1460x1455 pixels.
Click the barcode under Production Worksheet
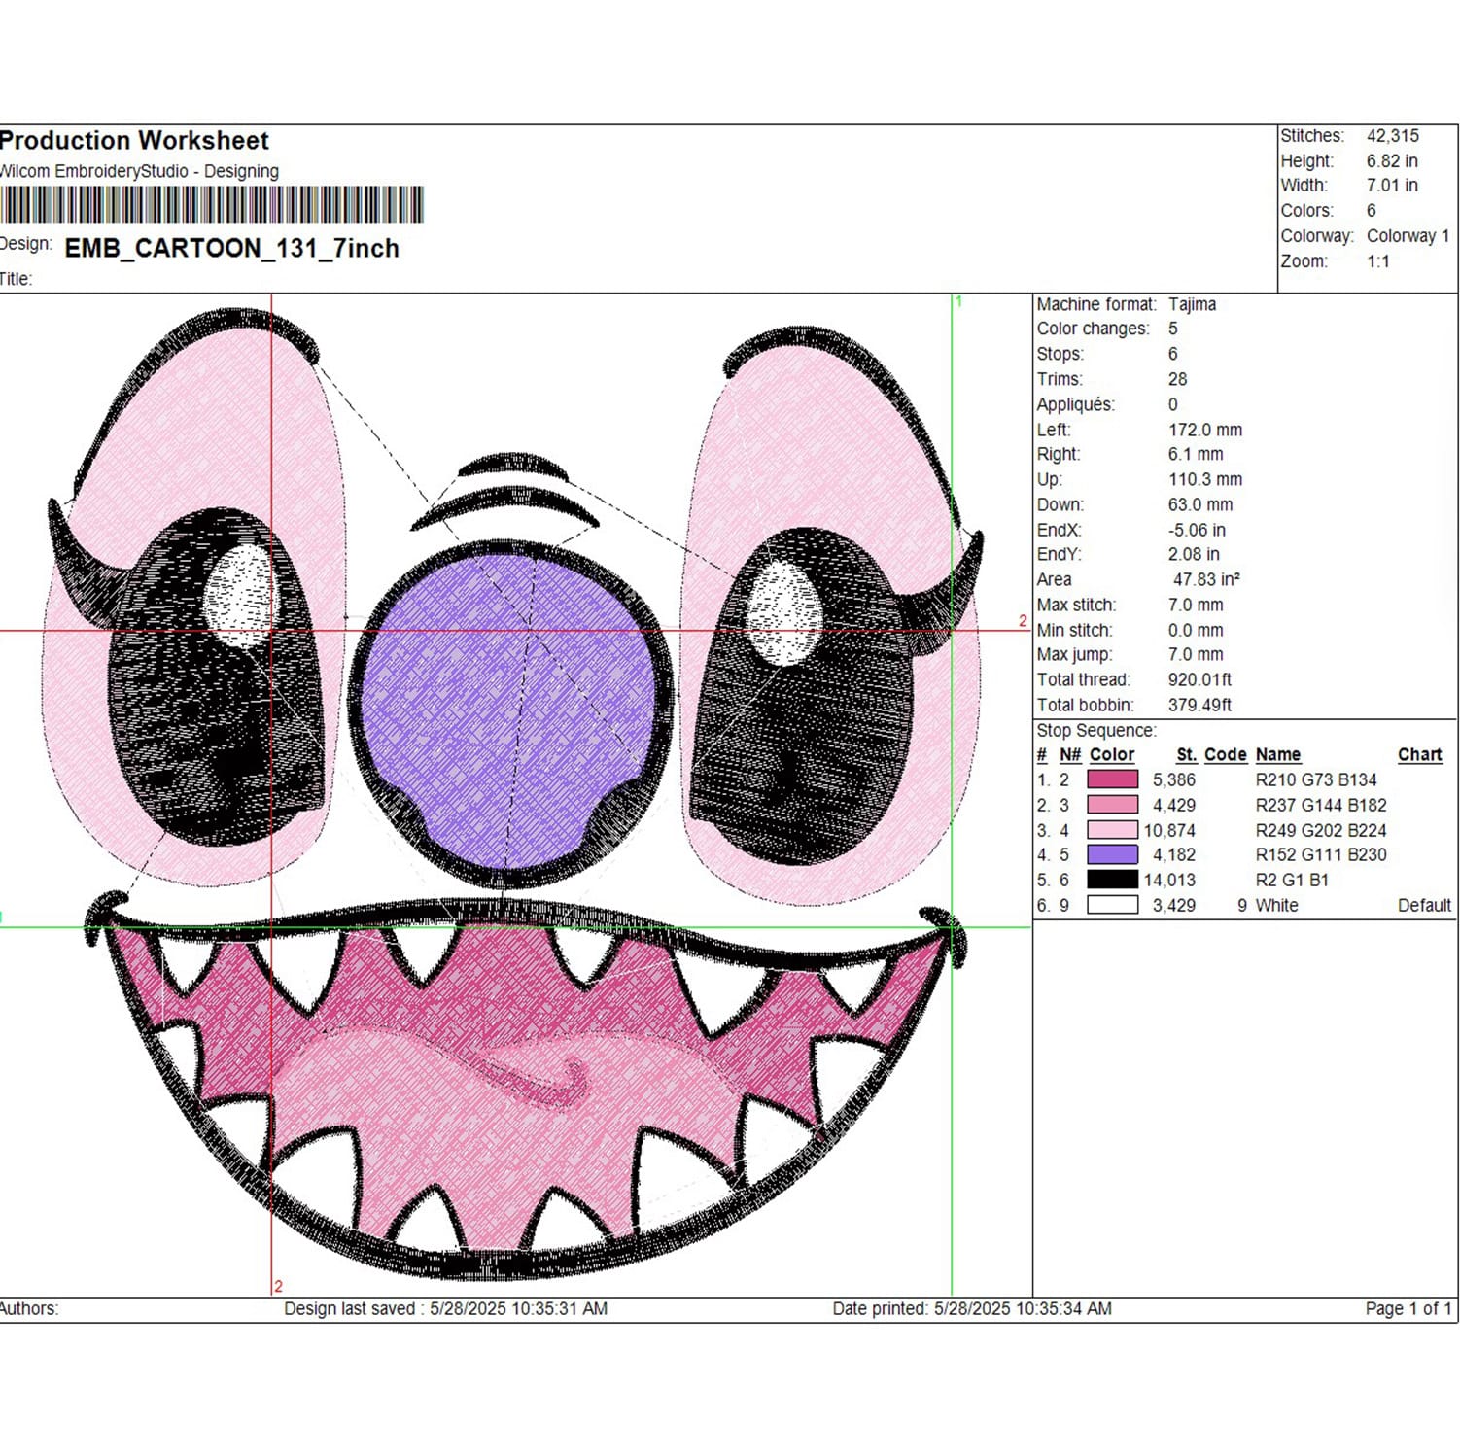[x=212, y=205]
